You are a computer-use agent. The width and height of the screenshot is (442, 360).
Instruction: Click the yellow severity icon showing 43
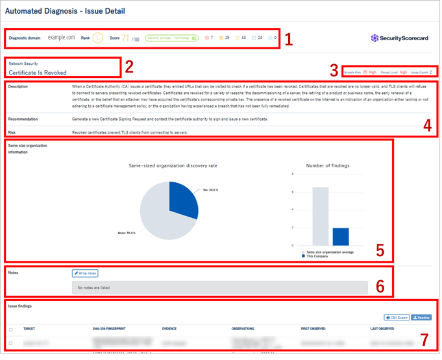click(238, 38)
